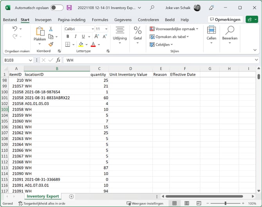This screenshot has height=207, width=262.
Task: Click the zoom slider in status bar
Action: tap(225, 203)
